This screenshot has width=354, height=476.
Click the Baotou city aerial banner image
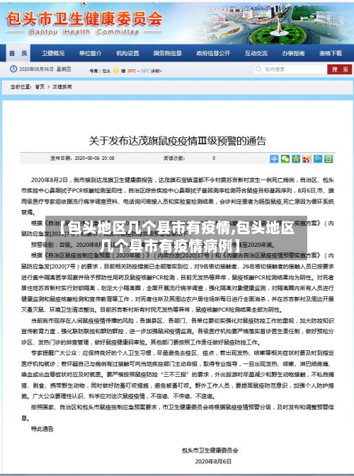click(273, 23)
